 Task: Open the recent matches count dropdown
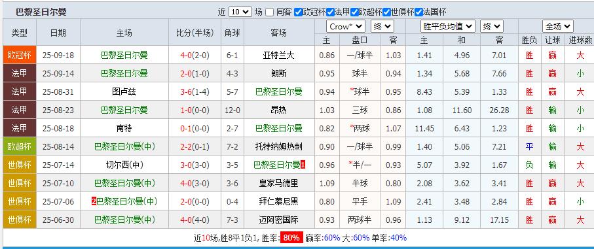pyautogui.click(x=240, y=12)
